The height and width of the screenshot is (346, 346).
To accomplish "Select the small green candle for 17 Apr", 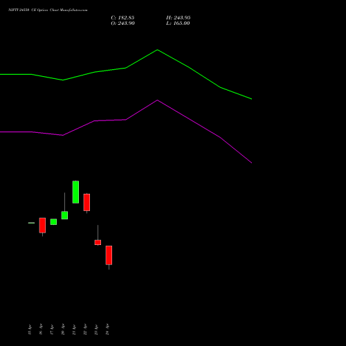I will click(53, 221).
